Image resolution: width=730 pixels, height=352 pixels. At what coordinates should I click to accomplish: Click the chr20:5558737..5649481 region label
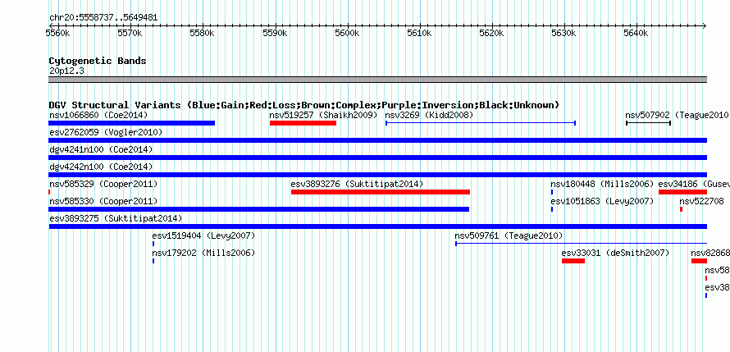pyautogui.click(x=103, y=18)
